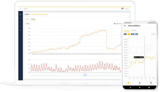The height and width of the screenshot is (92, 160).
Task: Choose the third time-range button on phone
Action: 133,34
